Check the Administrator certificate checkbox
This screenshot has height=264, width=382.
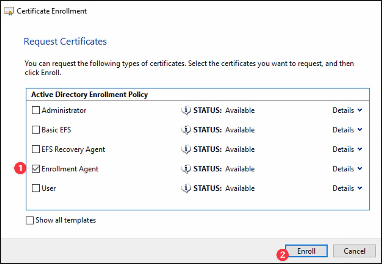36,110
